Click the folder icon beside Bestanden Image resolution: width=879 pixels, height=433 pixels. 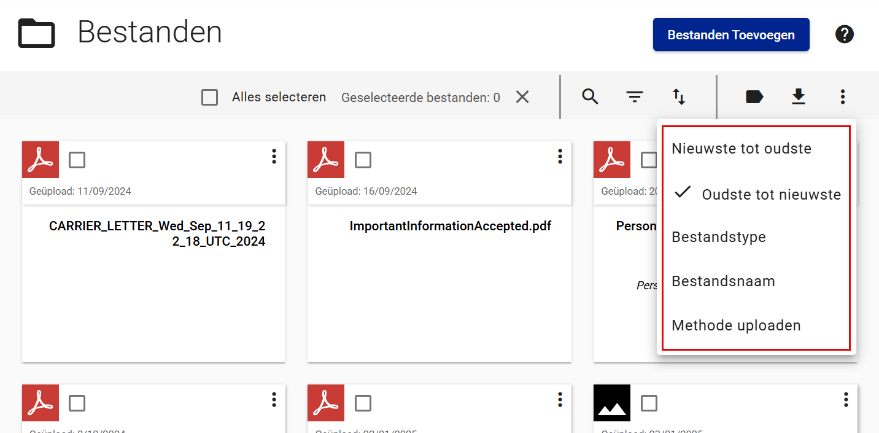(x=37, y=33)
